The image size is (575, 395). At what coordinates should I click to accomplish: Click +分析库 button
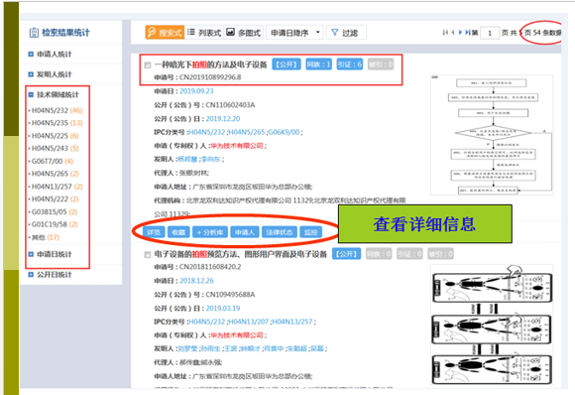tap(210, 232)
